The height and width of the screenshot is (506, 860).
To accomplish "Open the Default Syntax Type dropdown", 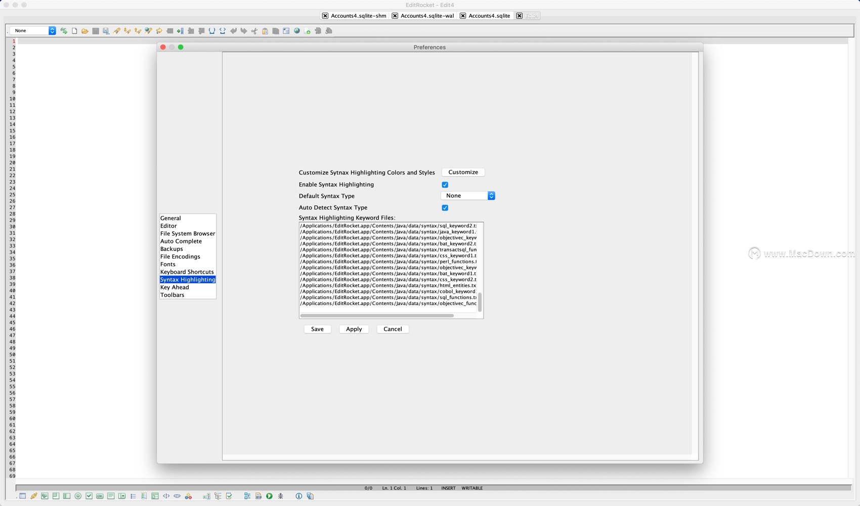I will [x=468, y=196].
